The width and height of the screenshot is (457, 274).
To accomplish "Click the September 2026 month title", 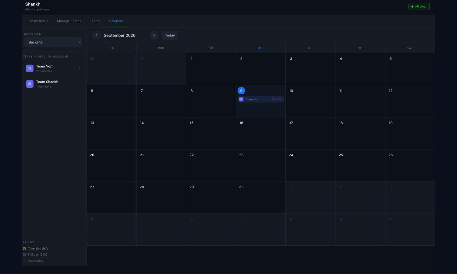I will tap(120, 35).
